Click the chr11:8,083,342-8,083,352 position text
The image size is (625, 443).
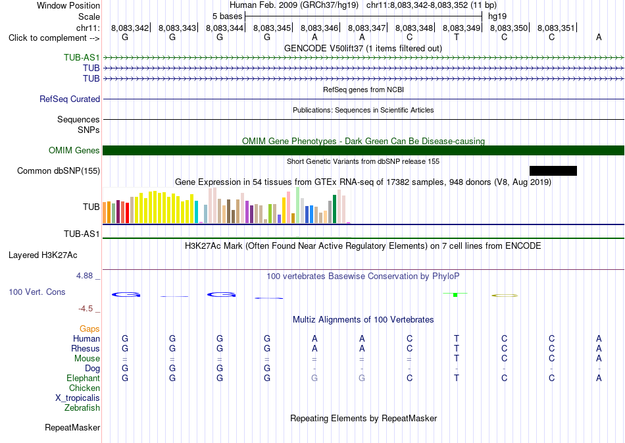pyautogui.click(x=432, y=5)
